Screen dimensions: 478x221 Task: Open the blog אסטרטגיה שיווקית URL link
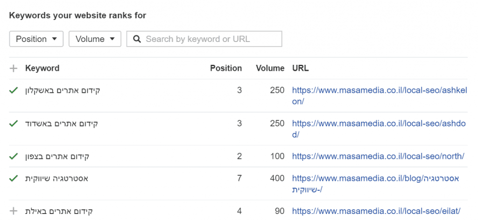[376, 184]
